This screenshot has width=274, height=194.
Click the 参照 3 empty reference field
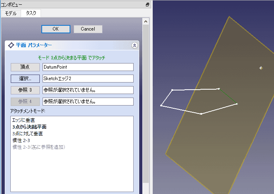point(88,90)
